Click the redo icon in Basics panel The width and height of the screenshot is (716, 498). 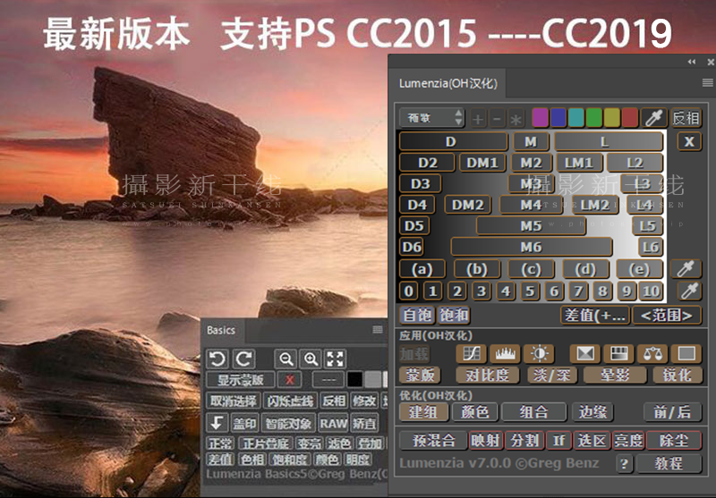[243, 359]
